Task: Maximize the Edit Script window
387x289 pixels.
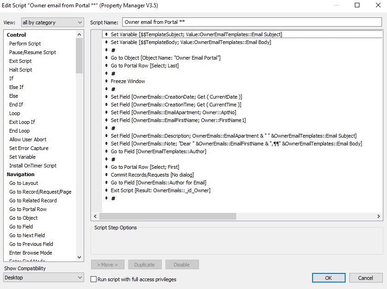Action: (357, 5)
